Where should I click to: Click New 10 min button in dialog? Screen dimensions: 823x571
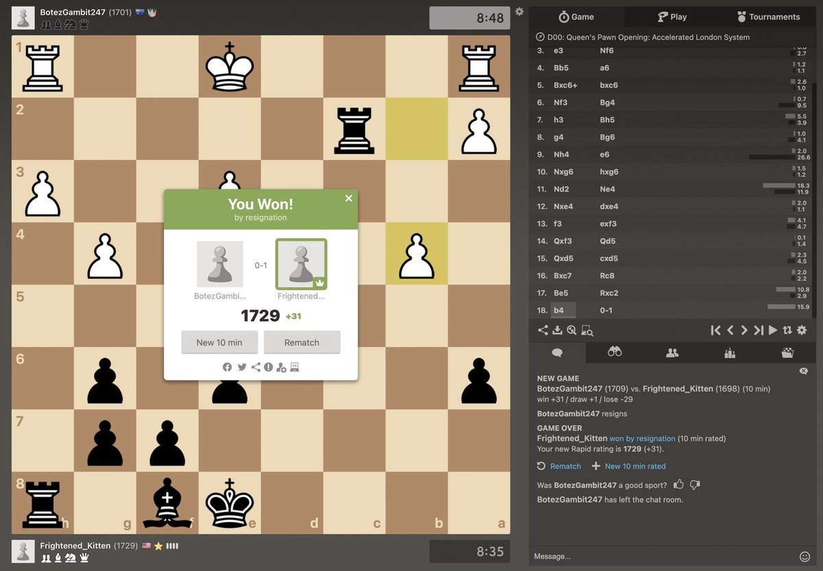coord(219,342)
